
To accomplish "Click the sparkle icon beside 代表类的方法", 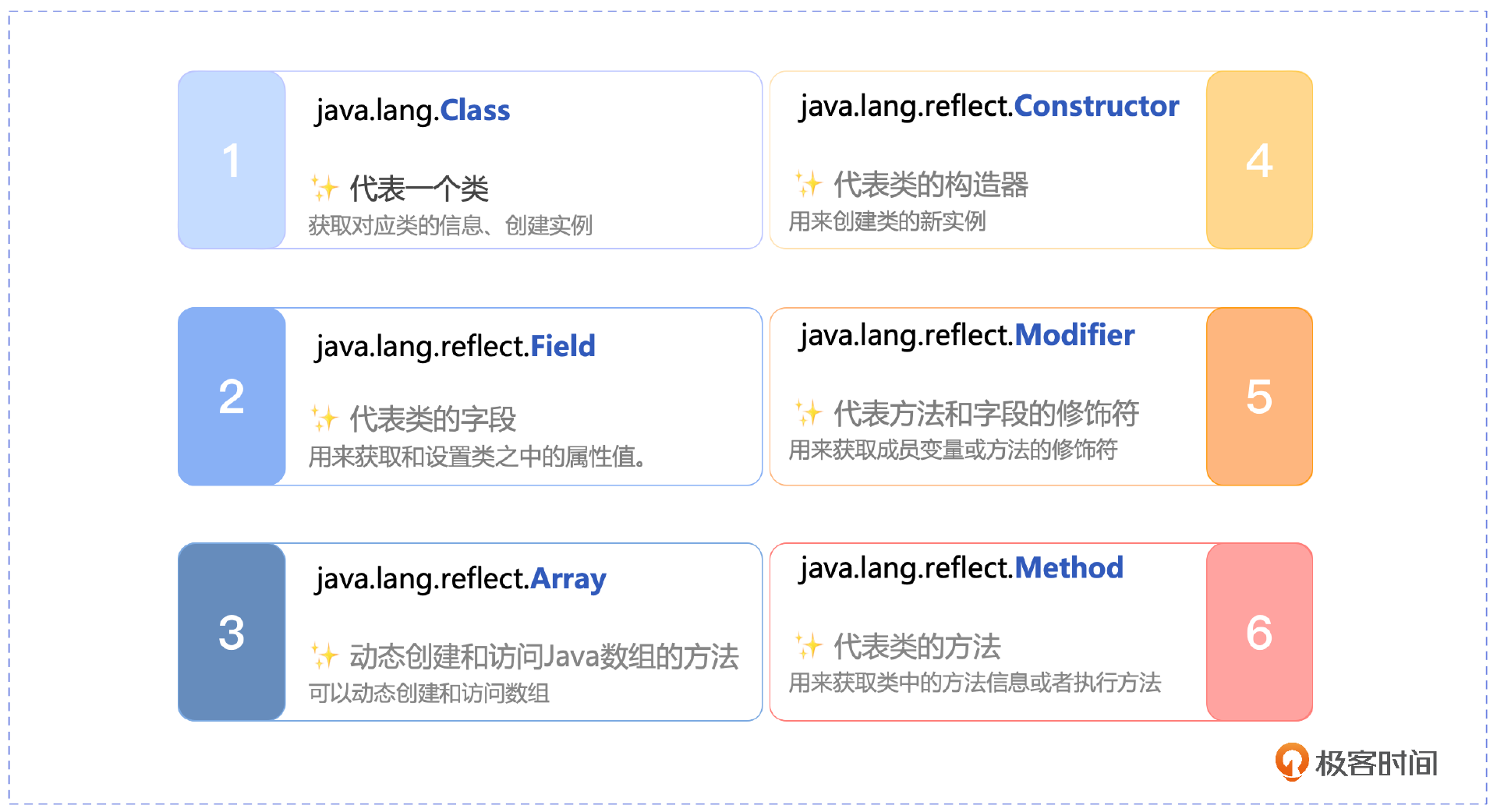I will (x=809, y=645).
